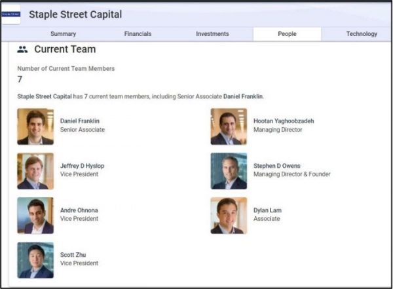The height and width of the screenshot is (289, 393).
Task: Open Scott Zhu name link
Action: [73, 255]
